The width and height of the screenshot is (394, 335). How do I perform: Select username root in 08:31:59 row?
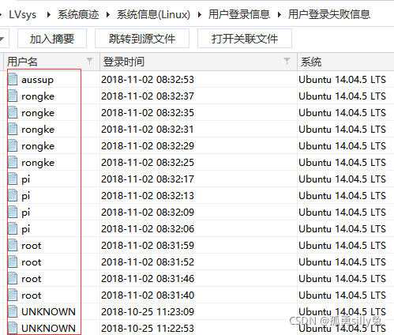pyautogui.click(x=32, y=246)
